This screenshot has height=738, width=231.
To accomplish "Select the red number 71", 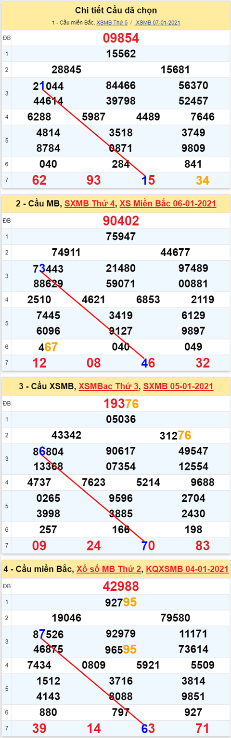I will [203, 728].
